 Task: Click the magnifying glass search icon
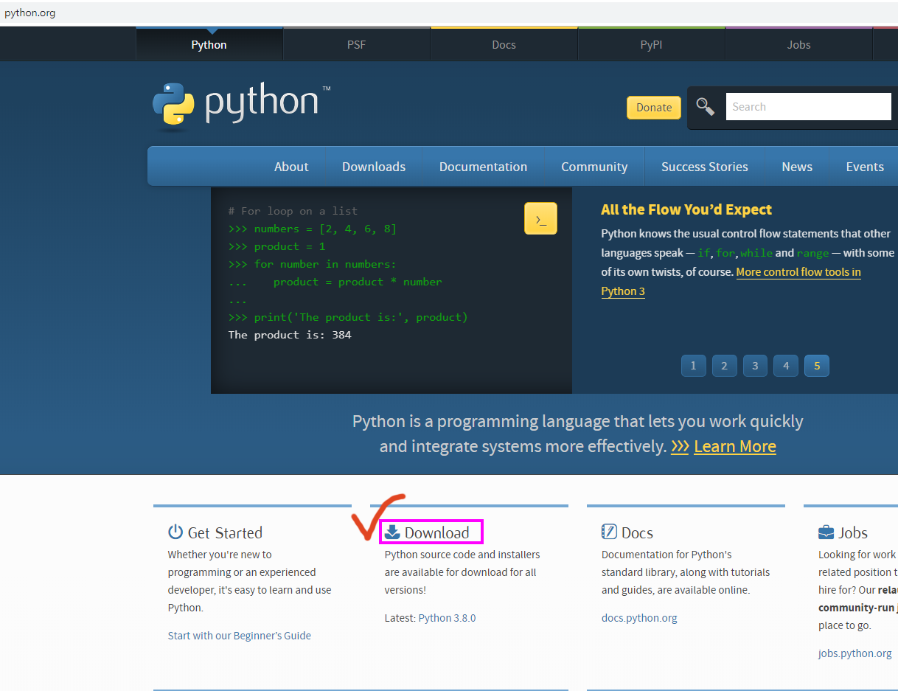tap(706, 107)
